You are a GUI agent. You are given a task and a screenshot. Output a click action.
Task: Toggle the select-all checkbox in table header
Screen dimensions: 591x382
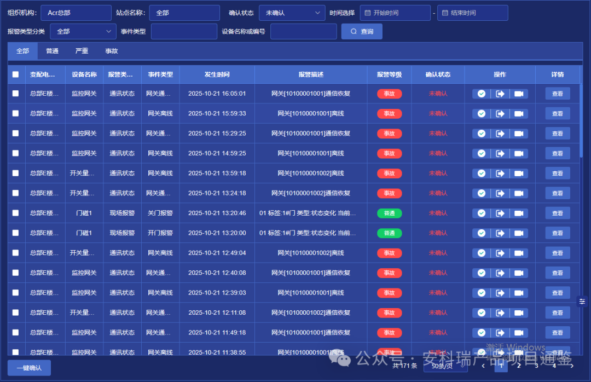tap(15, 74)
